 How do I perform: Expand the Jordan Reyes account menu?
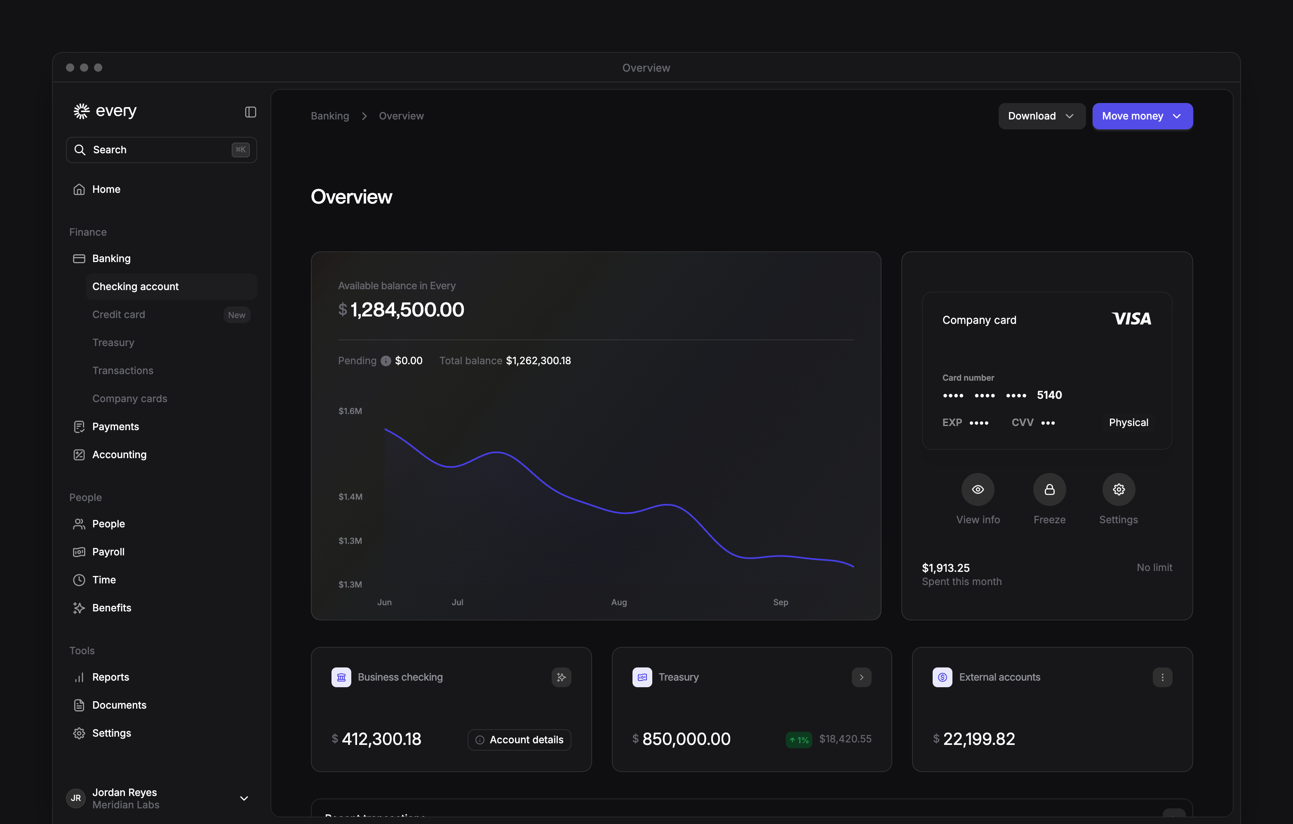244,798
